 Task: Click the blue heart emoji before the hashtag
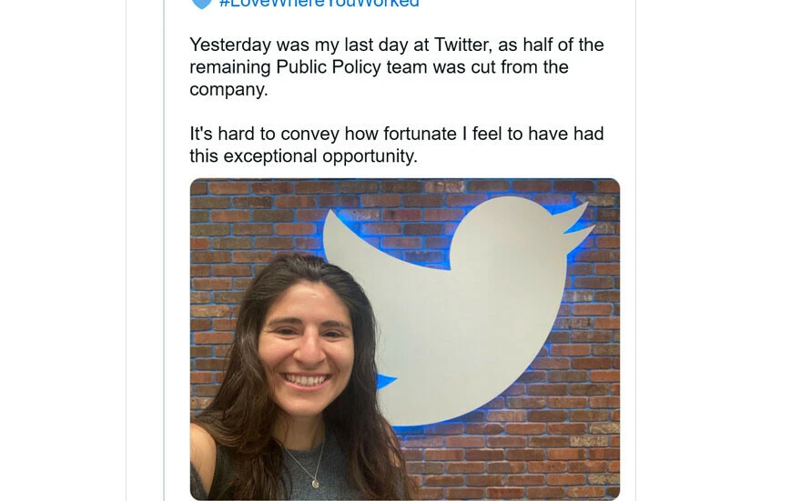[200, 3]
